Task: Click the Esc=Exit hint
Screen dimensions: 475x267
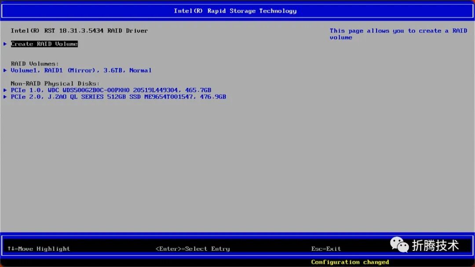Action: pyautogui.click(x=326, y=249)
